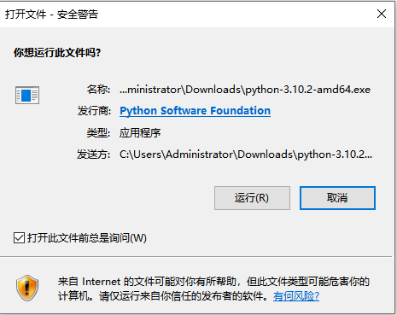Click the 发送方: field label

tap(94, 155)
